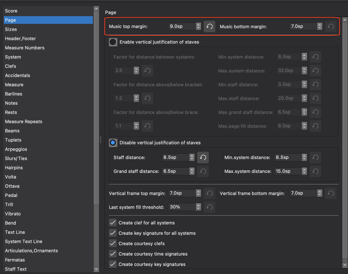This screenshot has height=274, width=348.
Task: Open the Barlines style settings
Action: [16, 94]
